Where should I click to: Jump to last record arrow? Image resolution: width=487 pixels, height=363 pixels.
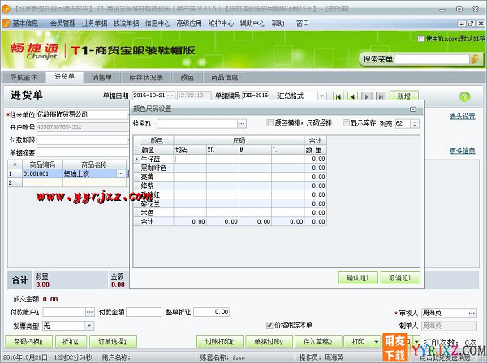381,96
